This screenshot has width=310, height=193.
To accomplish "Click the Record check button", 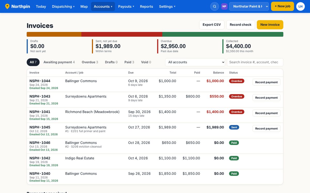I will pyautogui.click(x=241, y=25).
